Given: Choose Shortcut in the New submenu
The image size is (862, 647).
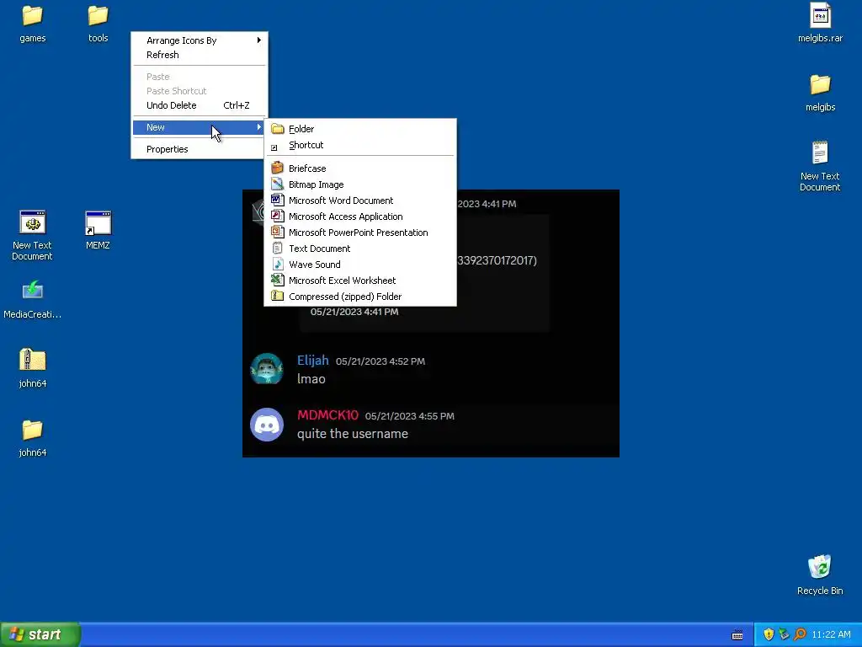Looking at the screenshot, I should (x=360, y=145).
